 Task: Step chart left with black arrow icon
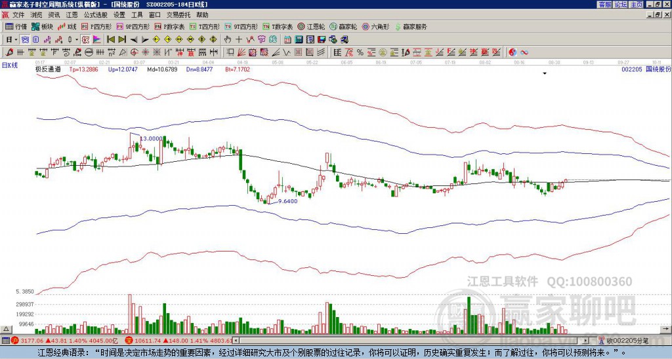[133, 40]
